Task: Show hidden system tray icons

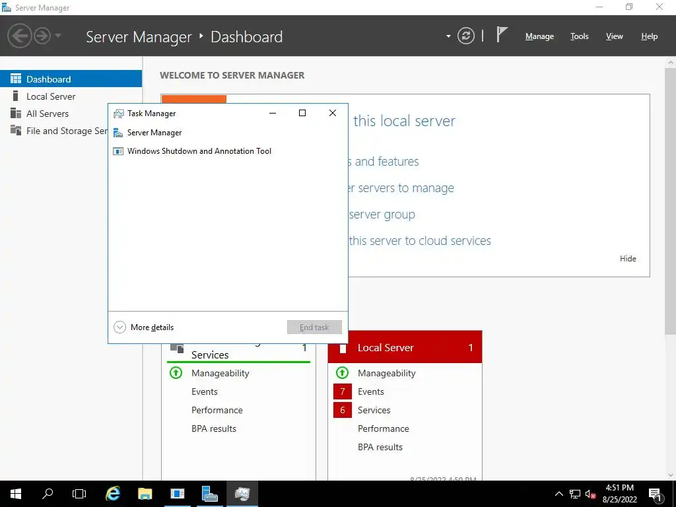Action: pos(558,494)
